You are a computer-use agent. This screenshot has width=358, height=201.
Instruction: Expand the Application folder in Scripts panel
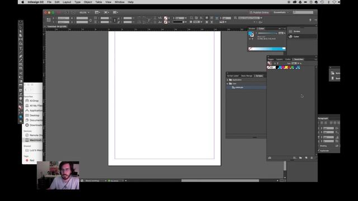(228, 80)
